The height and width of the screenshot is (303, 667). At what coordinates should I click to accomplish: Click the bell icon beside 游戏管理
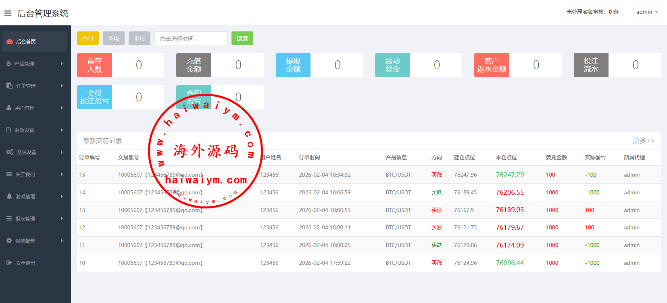click(9, 196)
